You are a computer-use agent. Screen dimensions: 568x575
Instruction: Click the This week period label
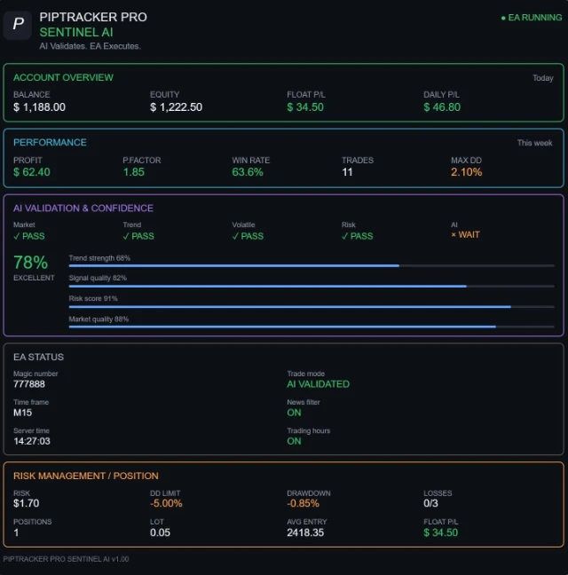pyautogui.click(x=534, y=143)
